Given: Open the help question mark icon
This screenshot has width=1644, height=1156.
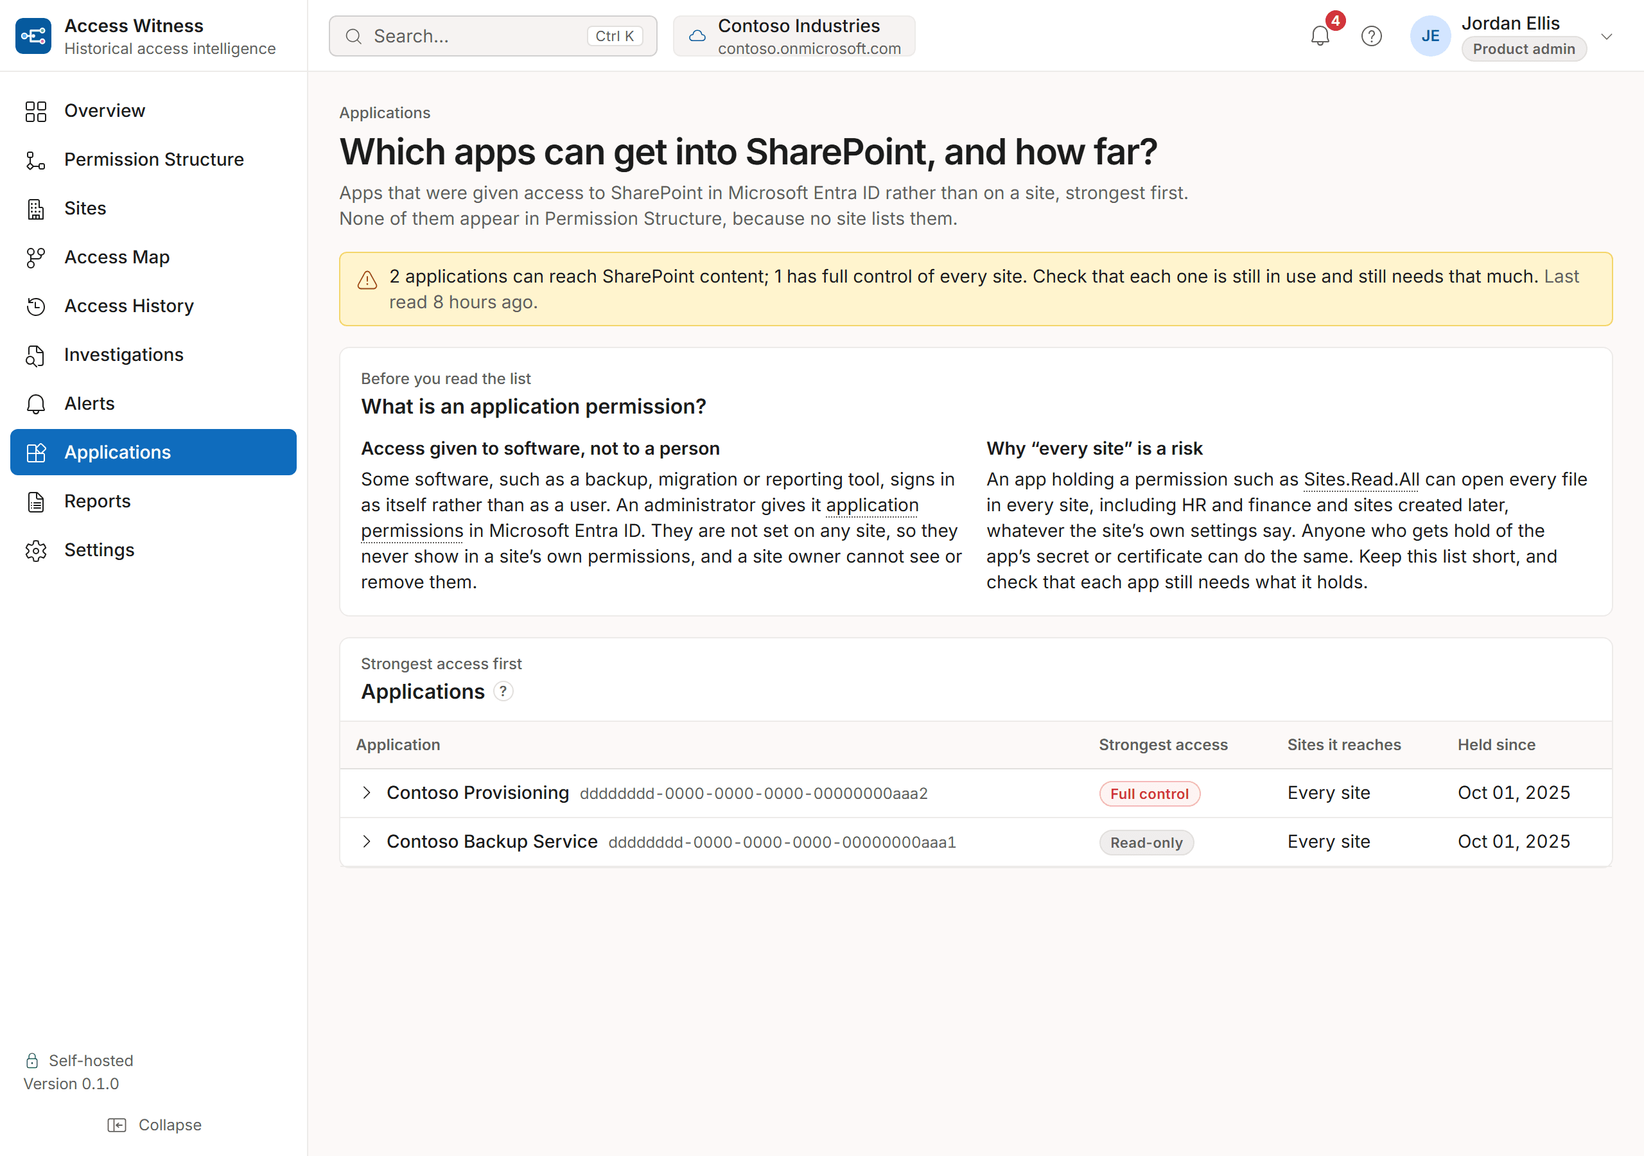Looking at the screenshot, I should tap(1371, 36).
